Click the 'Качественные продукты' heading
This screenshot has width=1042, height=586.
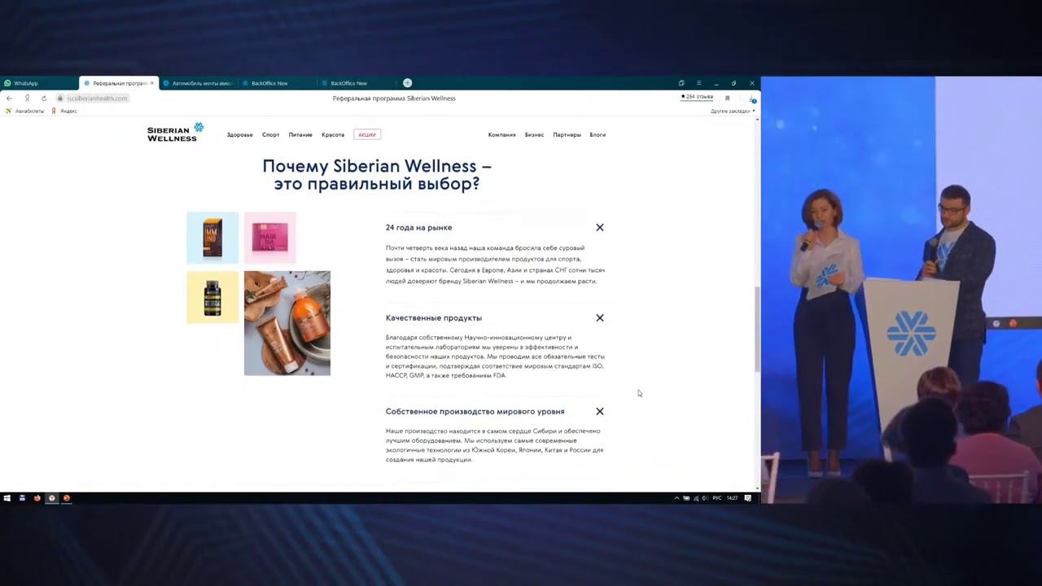pyautogui.click(x=434, y=317)
